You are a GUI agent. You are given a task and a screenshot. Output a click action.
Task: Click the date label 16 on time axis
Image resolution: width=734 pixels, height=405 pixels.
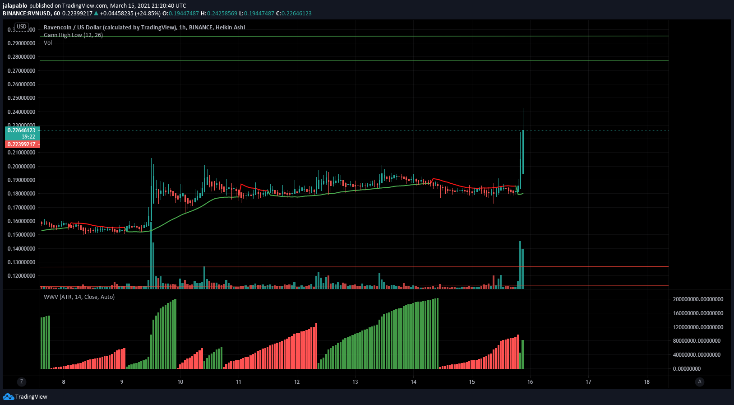[x=530, y=382]
